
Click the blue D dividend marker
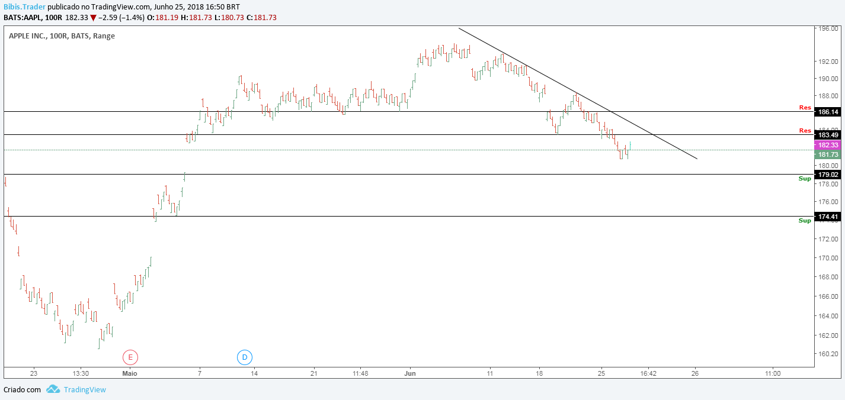point(244,357)
